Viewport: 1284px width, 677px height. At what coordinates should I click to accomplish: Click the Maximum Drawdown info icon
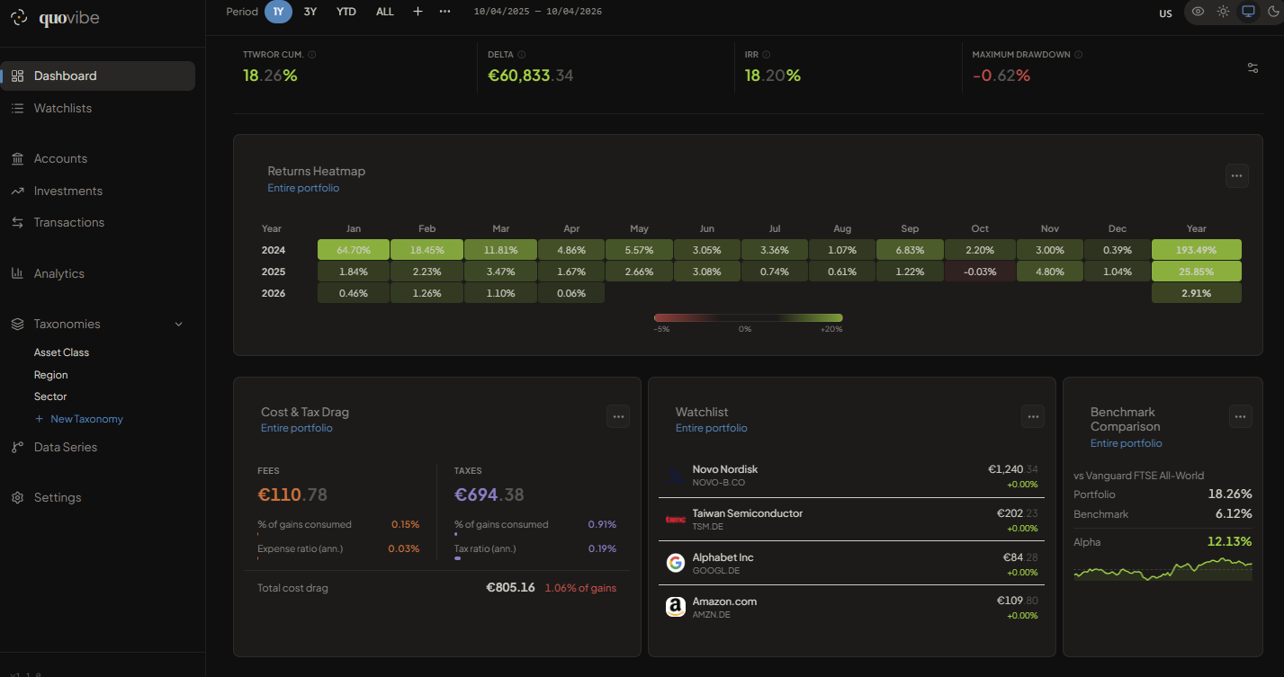click(x=1078, y=55)
